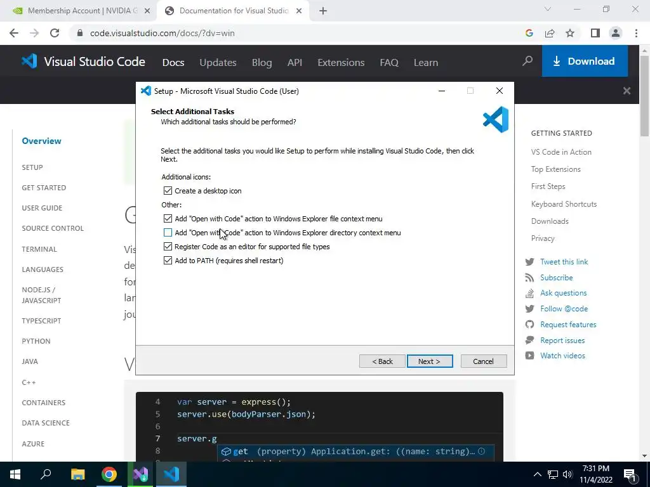Screen dimensions: 650x487
Task: Open Windows Start menu
Action: (x=15, y=474)
